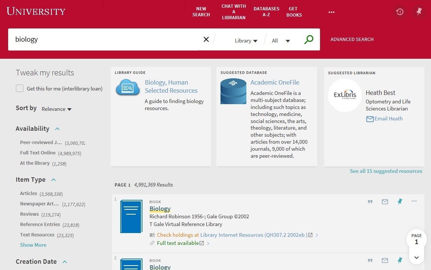Image resolution: width=431 pixels, height=270 pixels.
Task: Click citation quote icon for first Biology result
Action: pos(370,202)
